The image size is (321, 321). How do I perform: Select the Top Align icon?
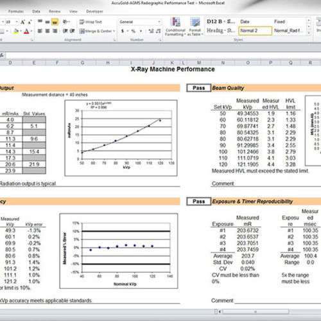pos(40,21)
